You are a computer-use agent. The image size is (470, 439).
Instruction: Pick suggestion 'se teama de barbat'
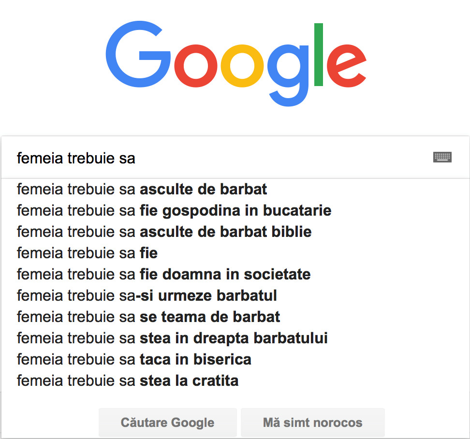pyautogui.click(x=148, y=317)
